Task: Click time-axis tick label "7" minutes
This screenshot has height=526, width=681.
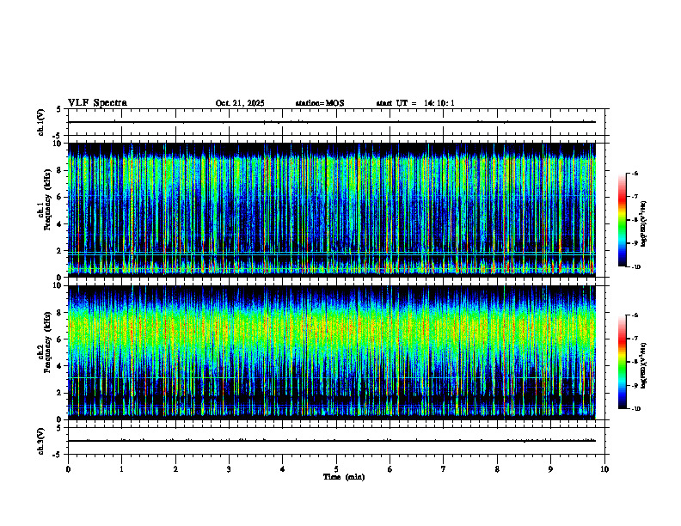Action: [444, 469]
